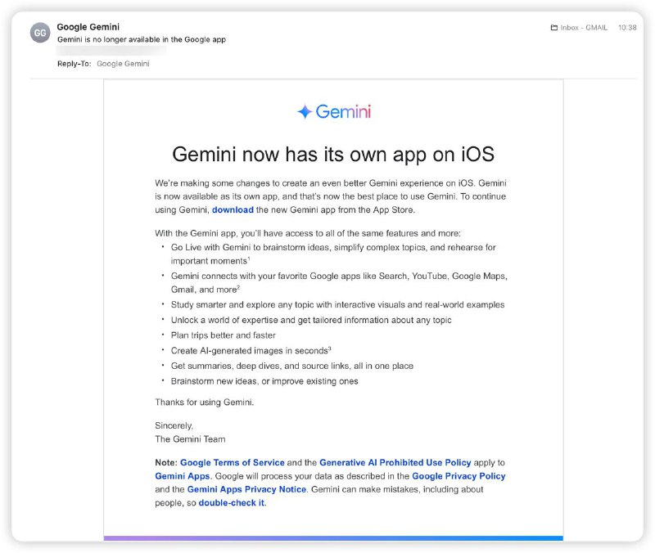This screenshot has width=655, height=553.
Task: Click Thanks for using Gemini text
Action: click(x=204, y=402)
